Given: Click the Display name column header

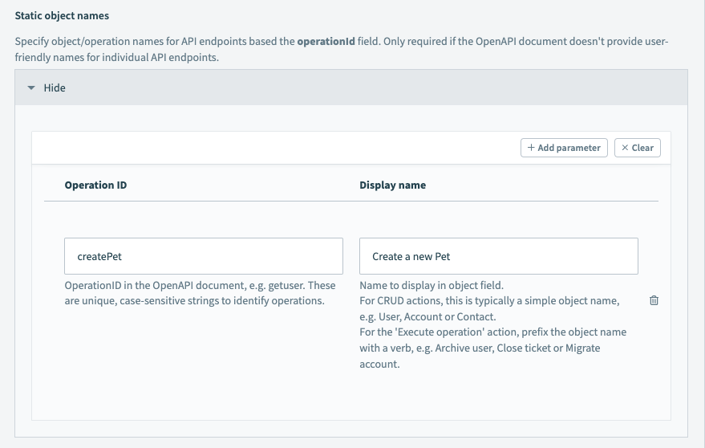Looking at the screenshot, I should [392, 185].
